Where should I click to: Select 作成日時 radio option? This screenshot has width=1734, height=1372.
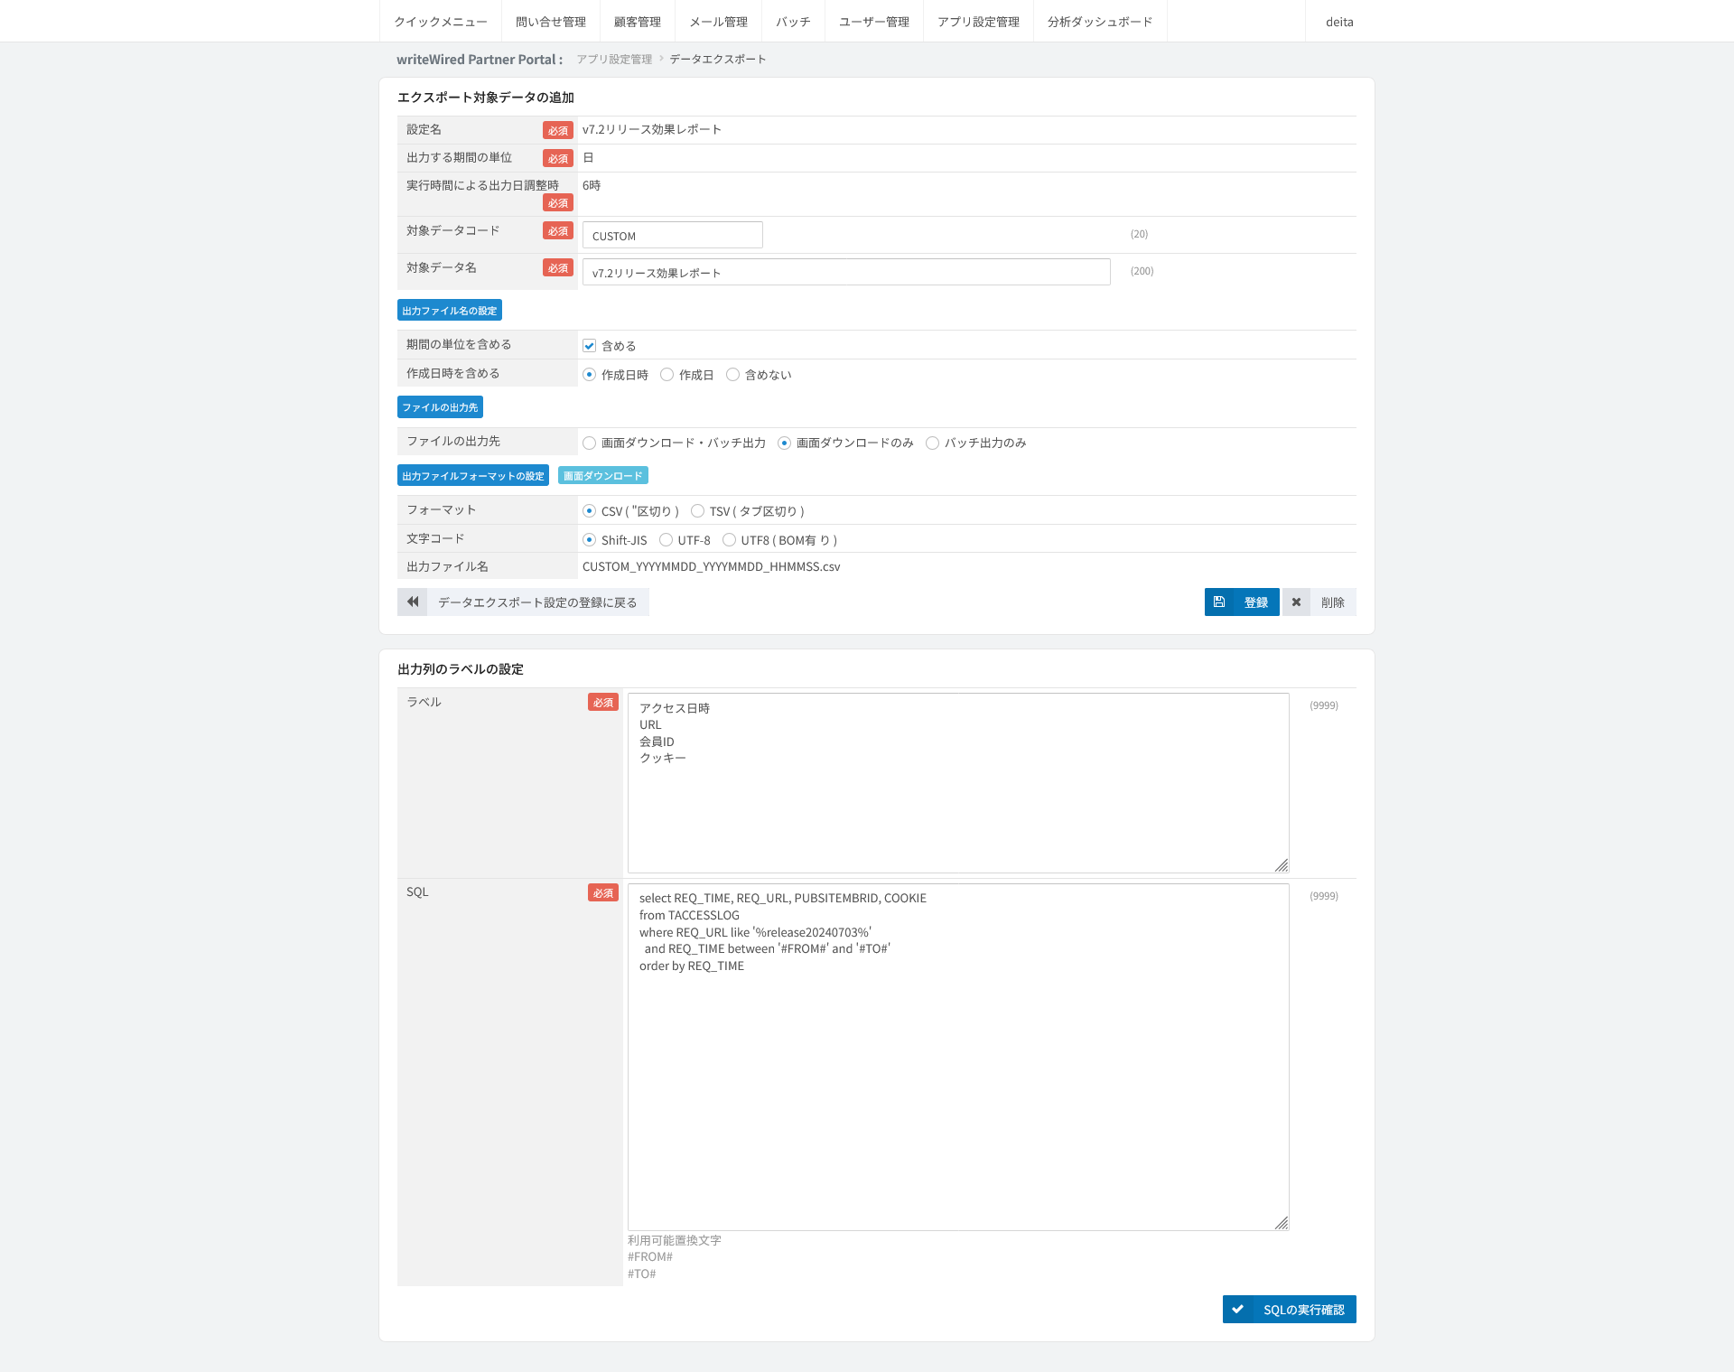pyautogui.click(x=589, y=375)
